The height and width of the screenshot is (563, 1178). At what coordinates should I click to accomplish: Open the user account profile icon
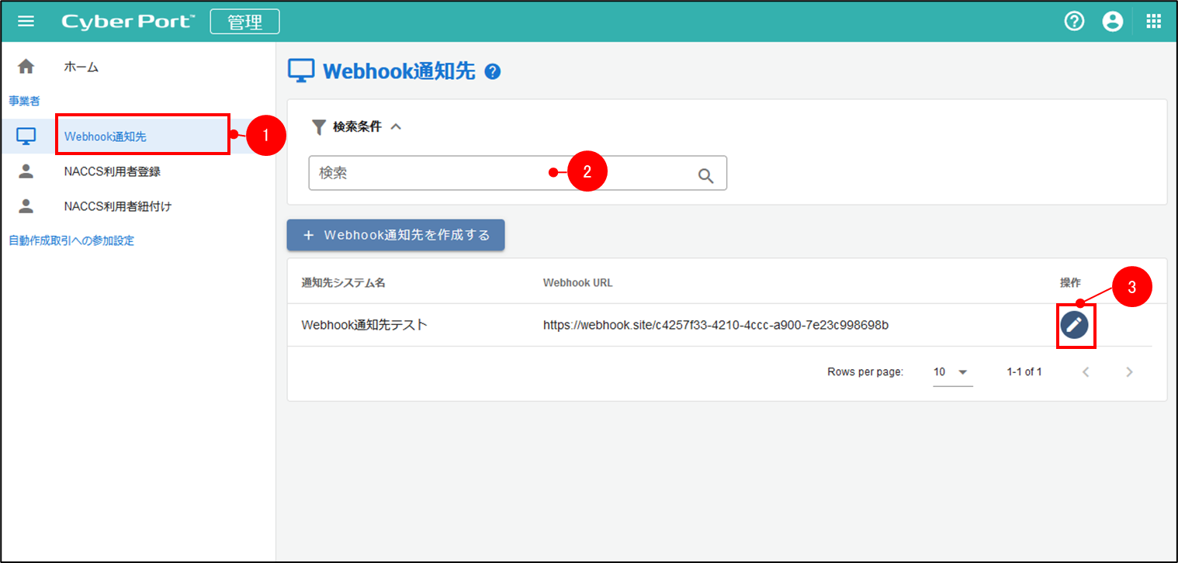pos(1113,21)
